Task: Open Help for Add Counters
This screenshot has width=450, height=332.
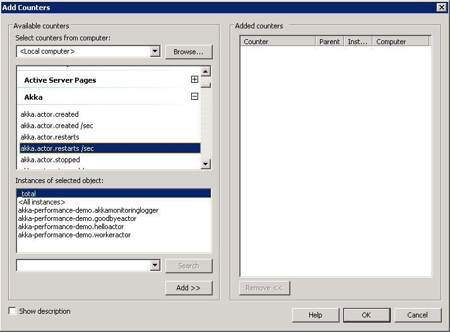Action: point(316,315)
